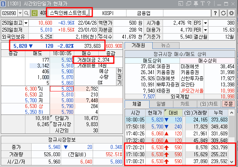Click the bid quantity 7,448
The width and height of the screenshot is (238, 167).
pos(92,101)
